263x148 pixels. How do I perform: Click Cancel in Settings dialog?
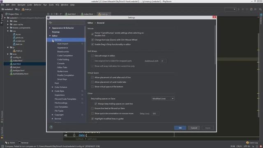click(194, 128)
